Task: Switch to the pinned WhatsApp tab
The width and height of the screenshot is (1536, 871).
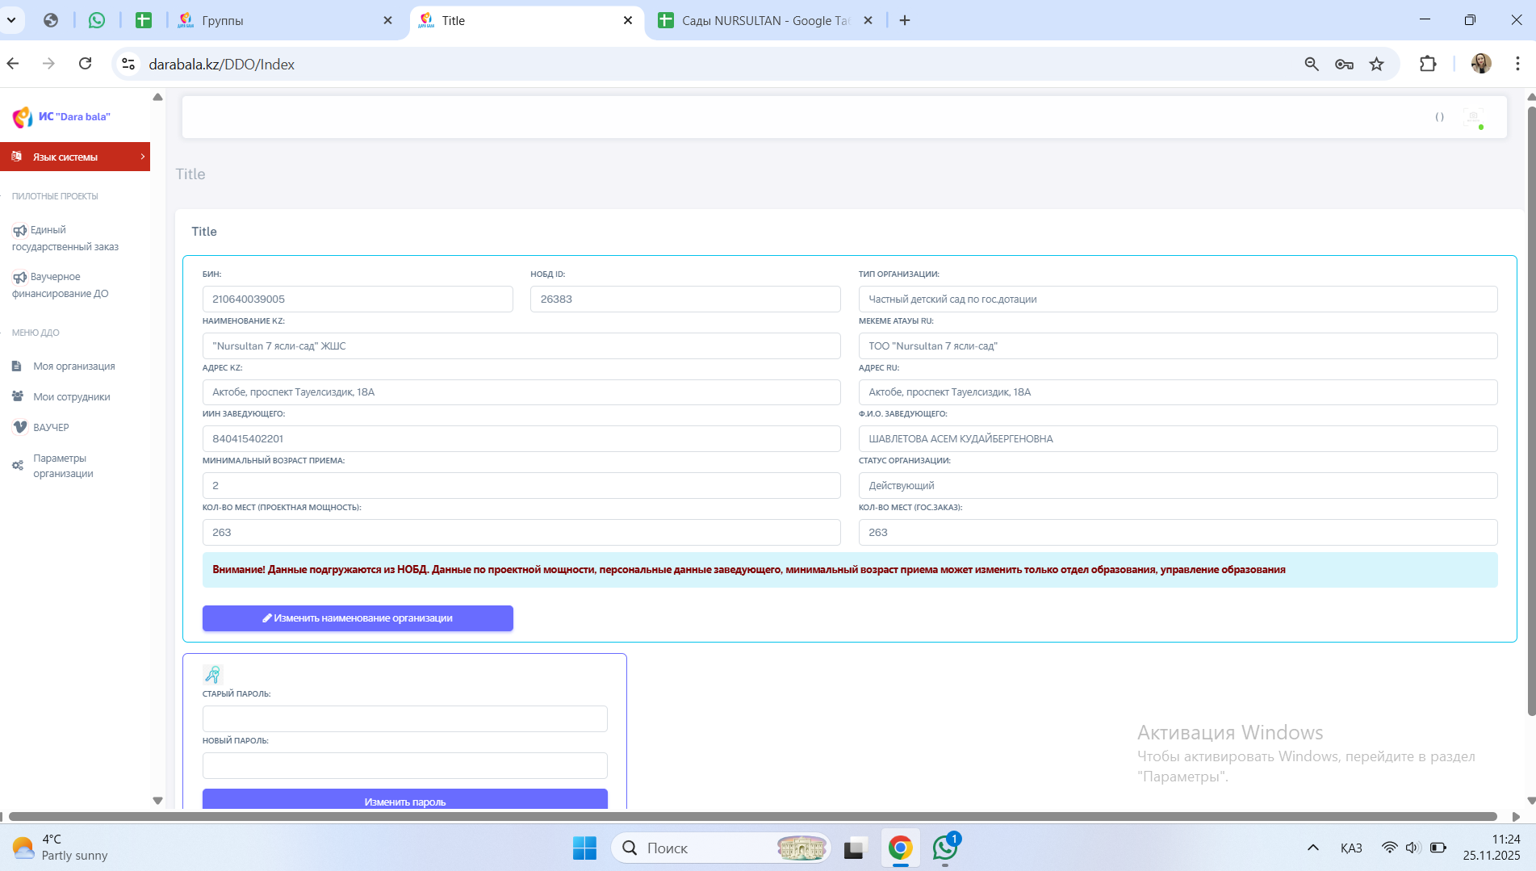Action: click(97, 20)
